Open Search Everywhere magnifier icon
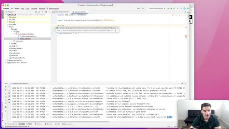 (181, 9)
